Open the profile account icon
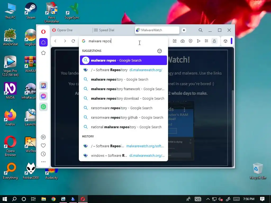 214,41
